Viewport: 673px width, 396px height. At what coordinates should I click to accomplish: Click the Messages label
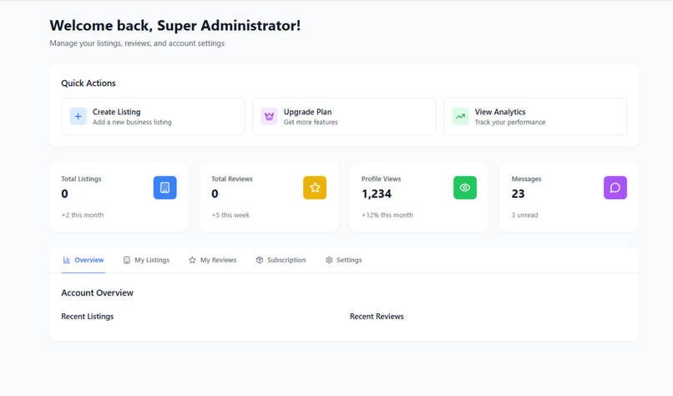pos(526,179)
